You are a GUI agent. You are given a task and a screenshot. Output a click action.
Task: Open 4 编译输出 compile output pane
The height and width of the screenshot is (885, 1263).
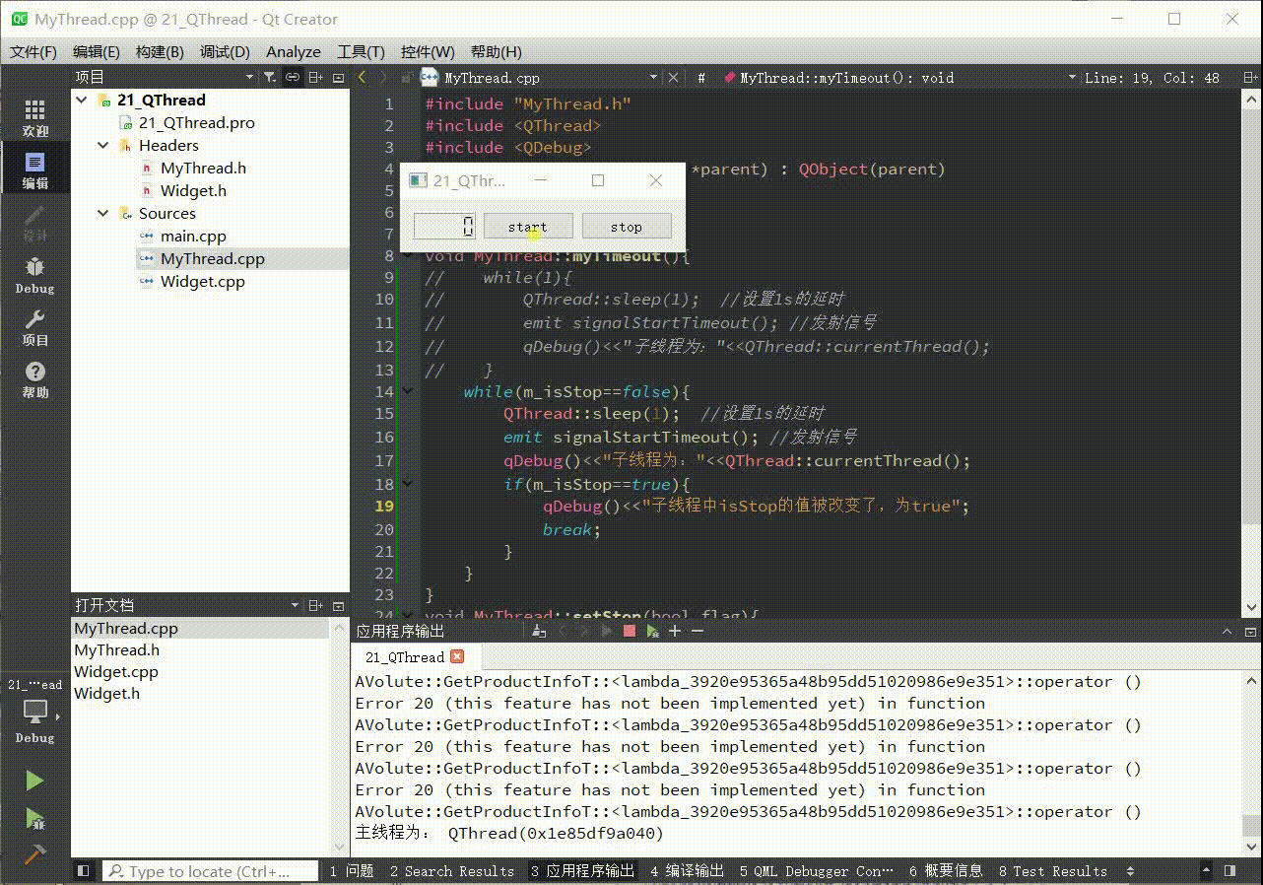pos(687,871)
